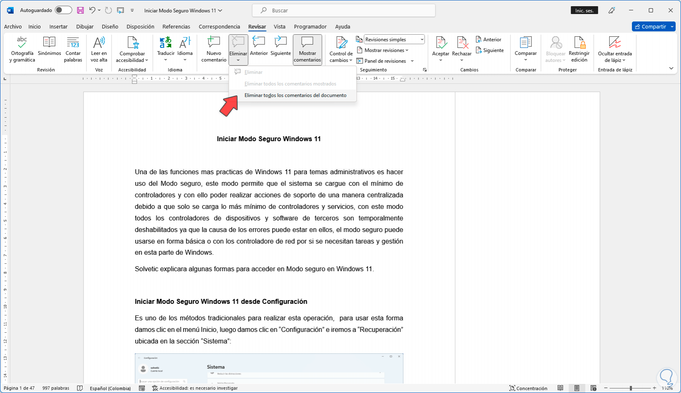Open the Comparar documents tool

[x=526, y=50]
